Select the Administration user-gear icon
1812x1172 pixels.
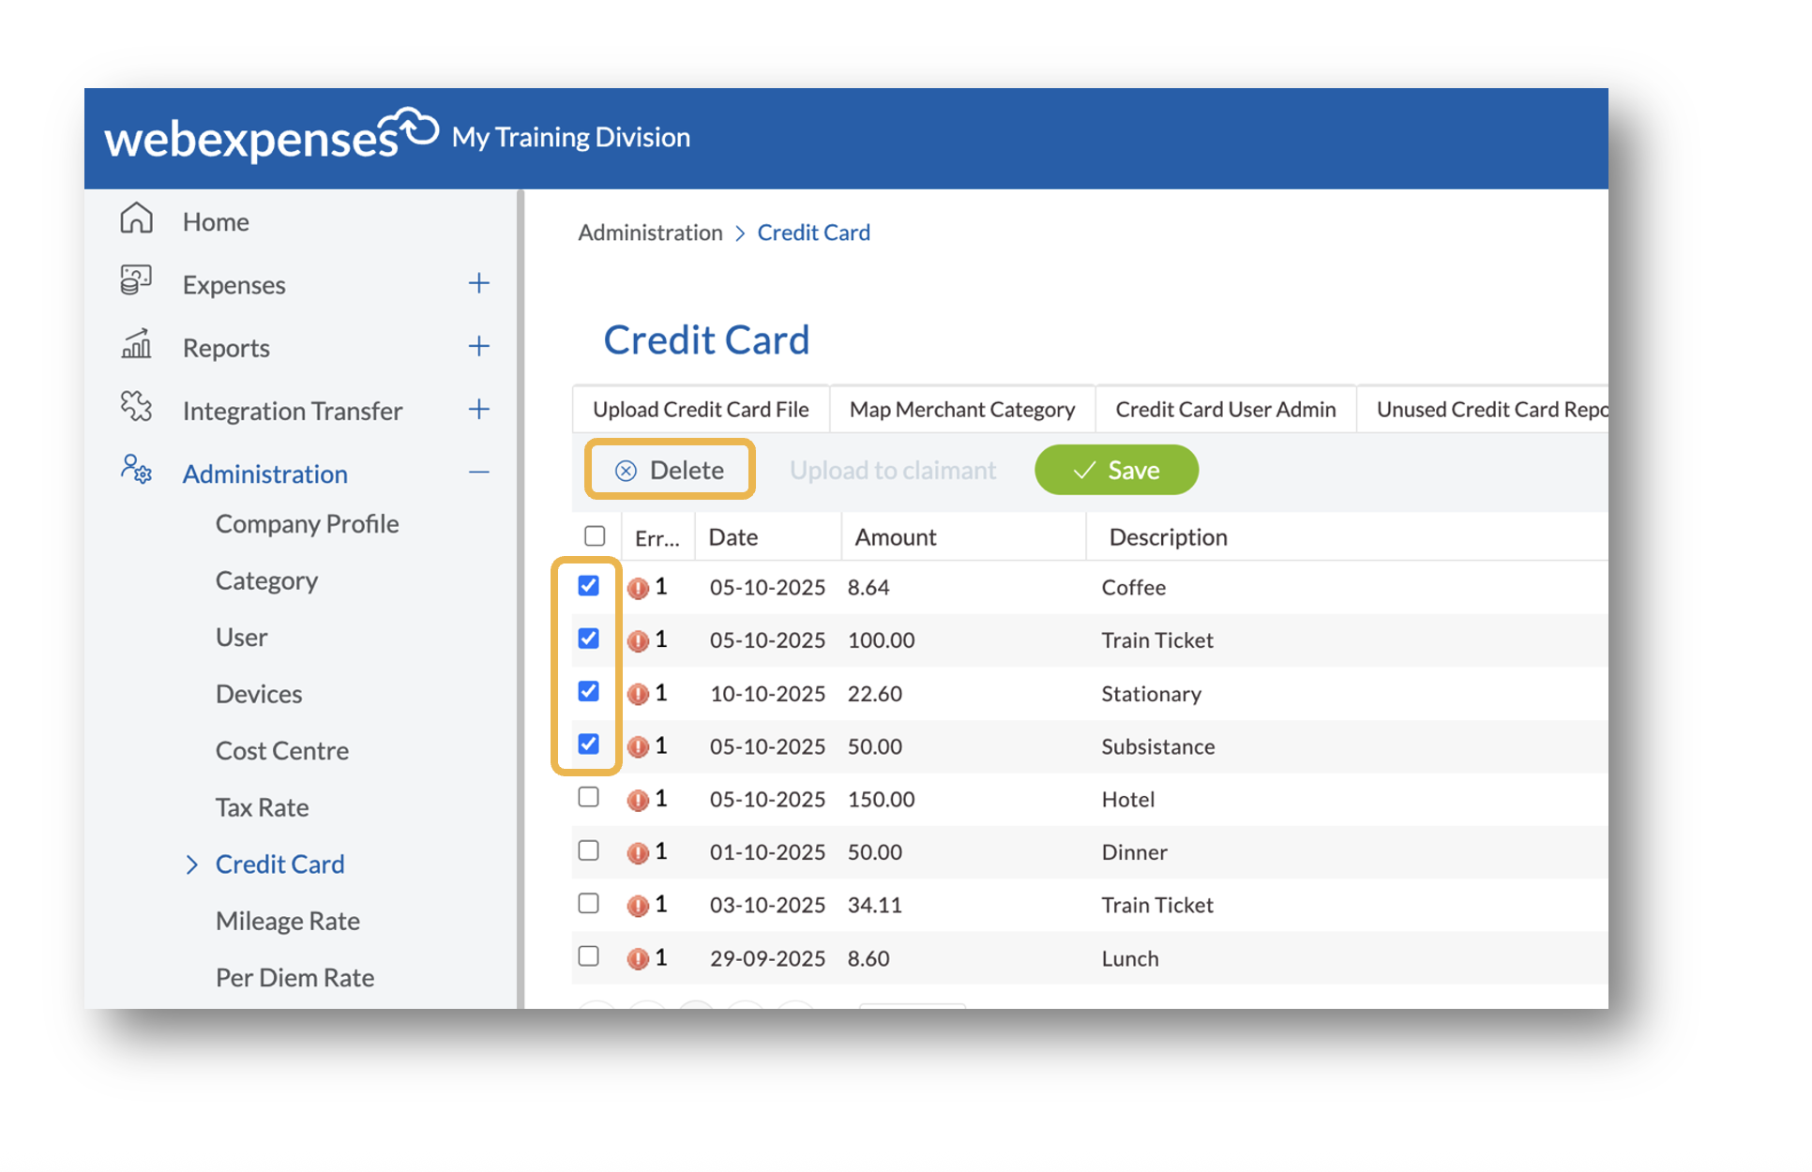pyautogui.click(x=136, y=471)
